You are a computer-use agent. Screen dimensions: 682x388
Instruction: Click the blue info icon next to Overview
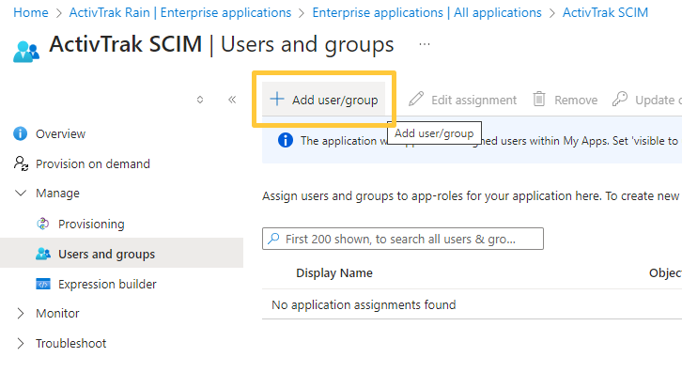tap(20, 133)
